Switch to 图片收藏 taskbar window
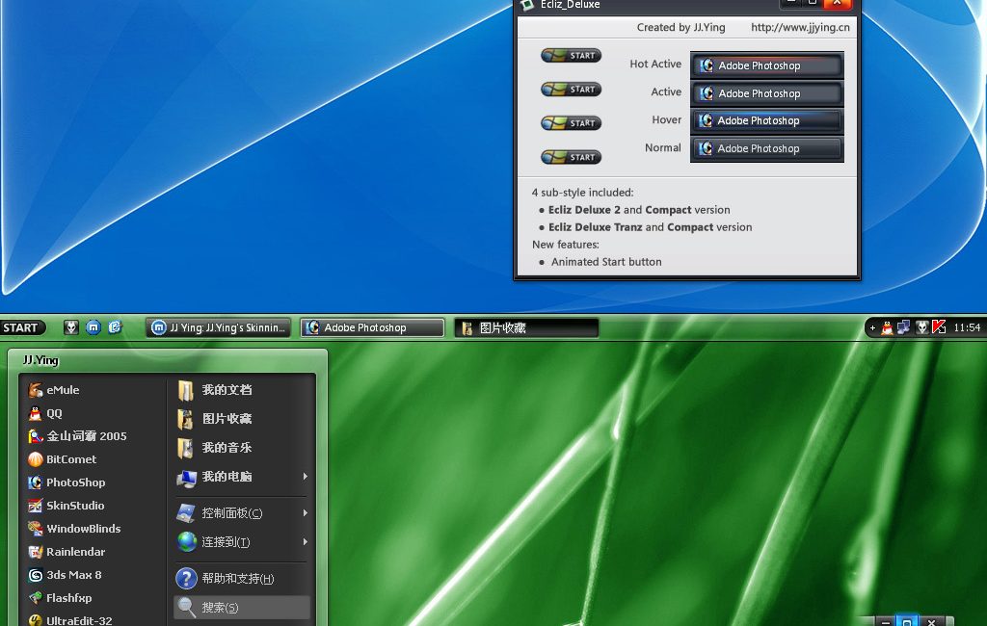 (x=526, y=327)
